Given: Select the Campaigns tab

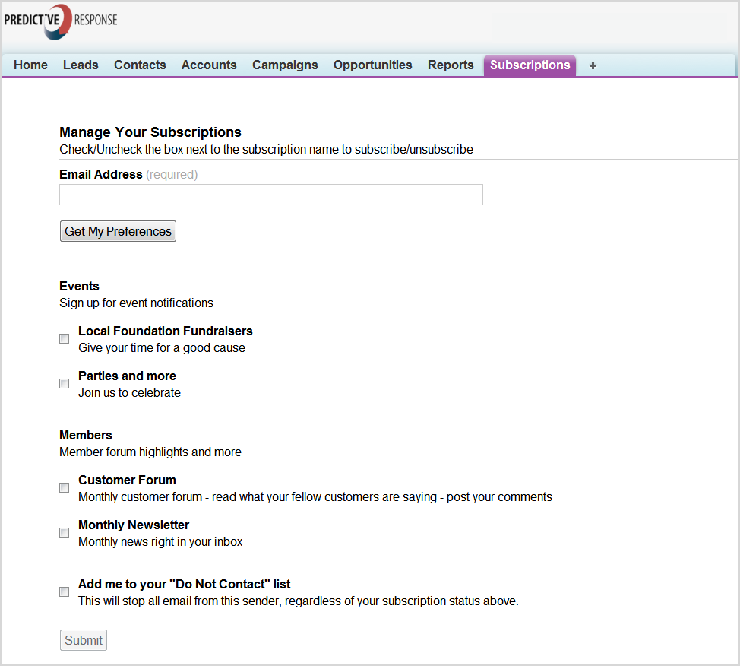Looking at the screenshot, I should (285, 65).
